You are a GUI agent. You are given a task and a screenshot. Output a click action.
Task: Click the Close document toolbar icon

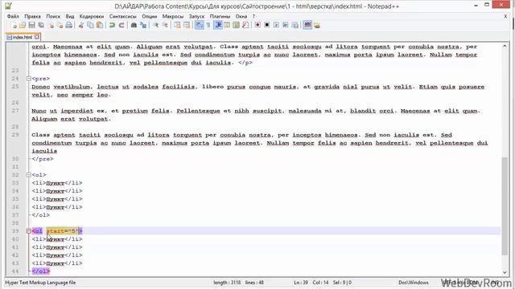tap(51, 25)
